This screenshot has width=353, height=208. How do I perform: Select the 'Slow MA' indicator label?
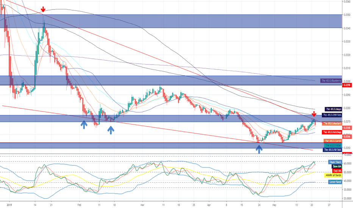[x=337, y=166]
